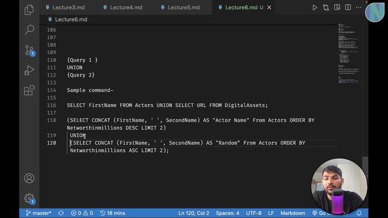Open the Manage gear settings icon
Viewport: 388px width, 218px height.
[x=30, y=199]
